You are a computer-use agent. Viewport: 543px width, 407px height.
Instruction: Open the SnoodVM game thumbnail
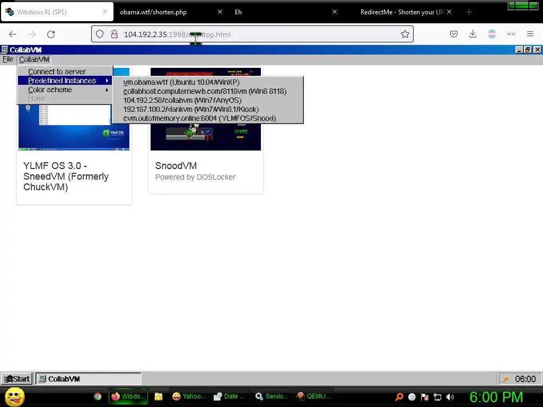pyautogui.click(x=206, y=137)
